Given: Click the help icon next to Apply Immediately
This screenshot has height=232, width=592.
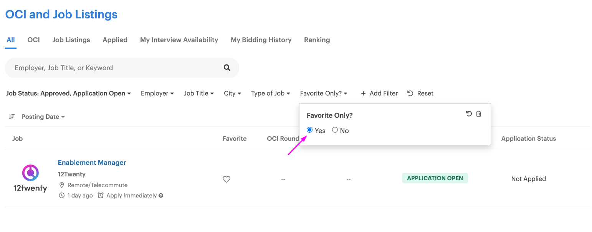Looking at the screenshot, I should [x=161, y=196].
